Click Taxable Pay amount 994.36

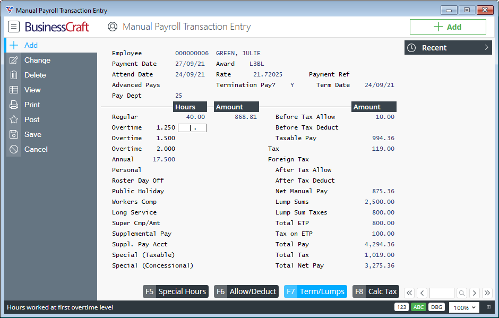383,138
